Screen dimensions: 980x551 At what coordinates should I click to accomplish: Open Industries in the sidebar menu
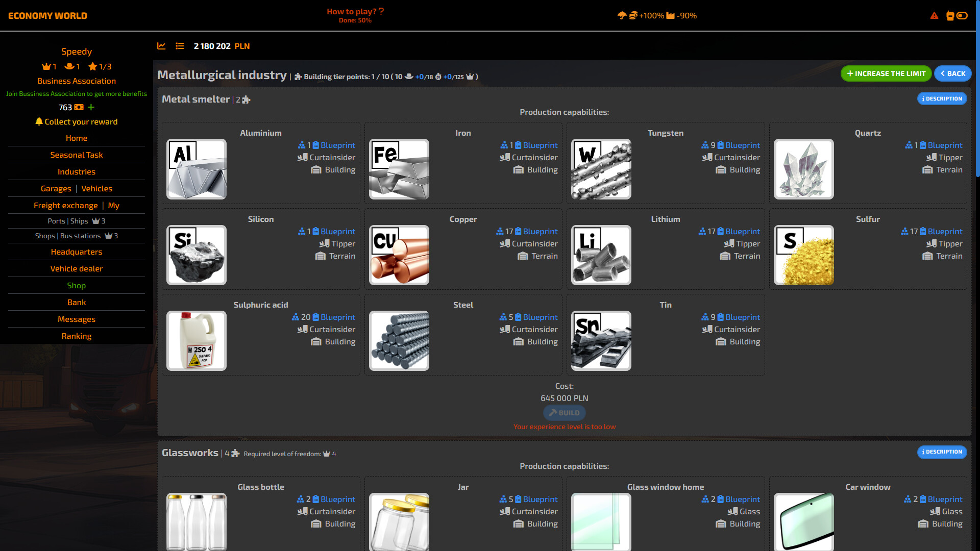pos(76,171)
